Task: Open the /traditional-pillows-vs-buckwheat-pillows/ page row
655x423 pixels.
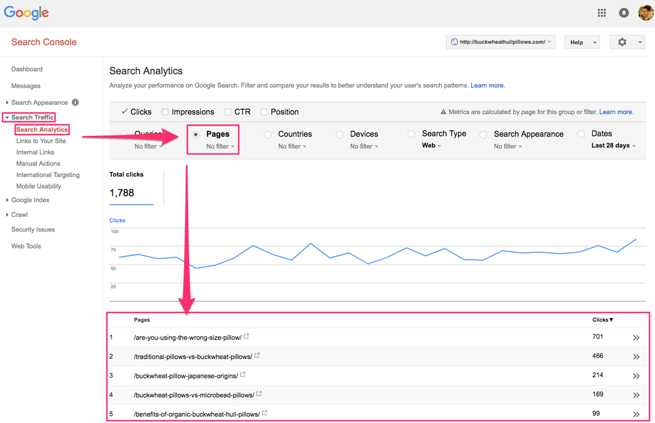Action: pos(193,357)
